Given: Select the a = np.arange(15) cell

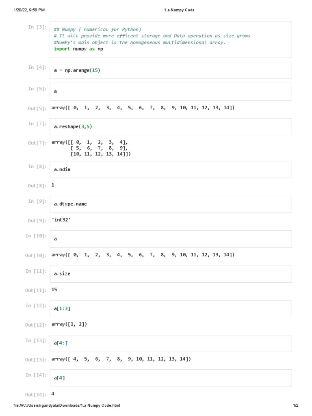Looking at the screenshot, I should [x=171, y=70].
